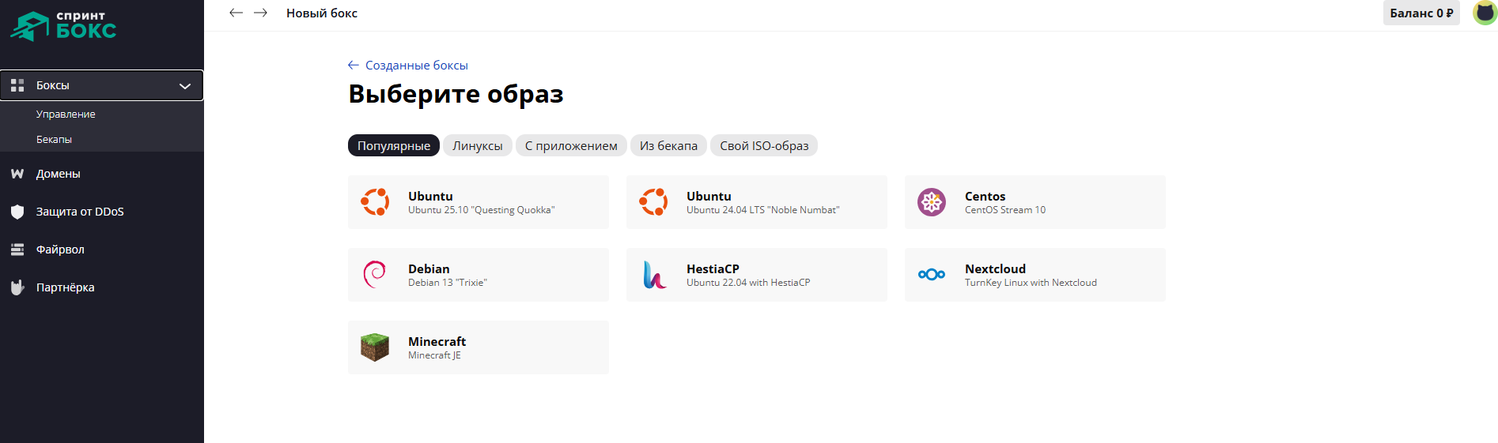This screenshot has width=1498, height=443.
Task: Open the user avatar menu
Action: point(1484,13)
